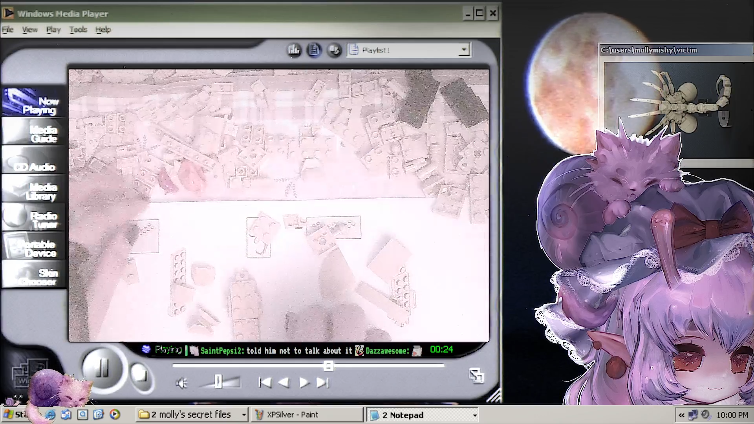Click the Windows Media Player title icon

point(8,13)
